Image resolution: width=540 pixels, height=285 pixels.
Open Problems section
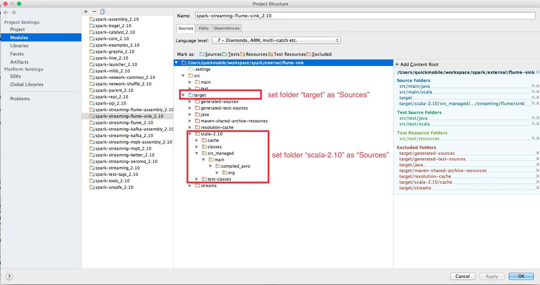click(20, 99)
